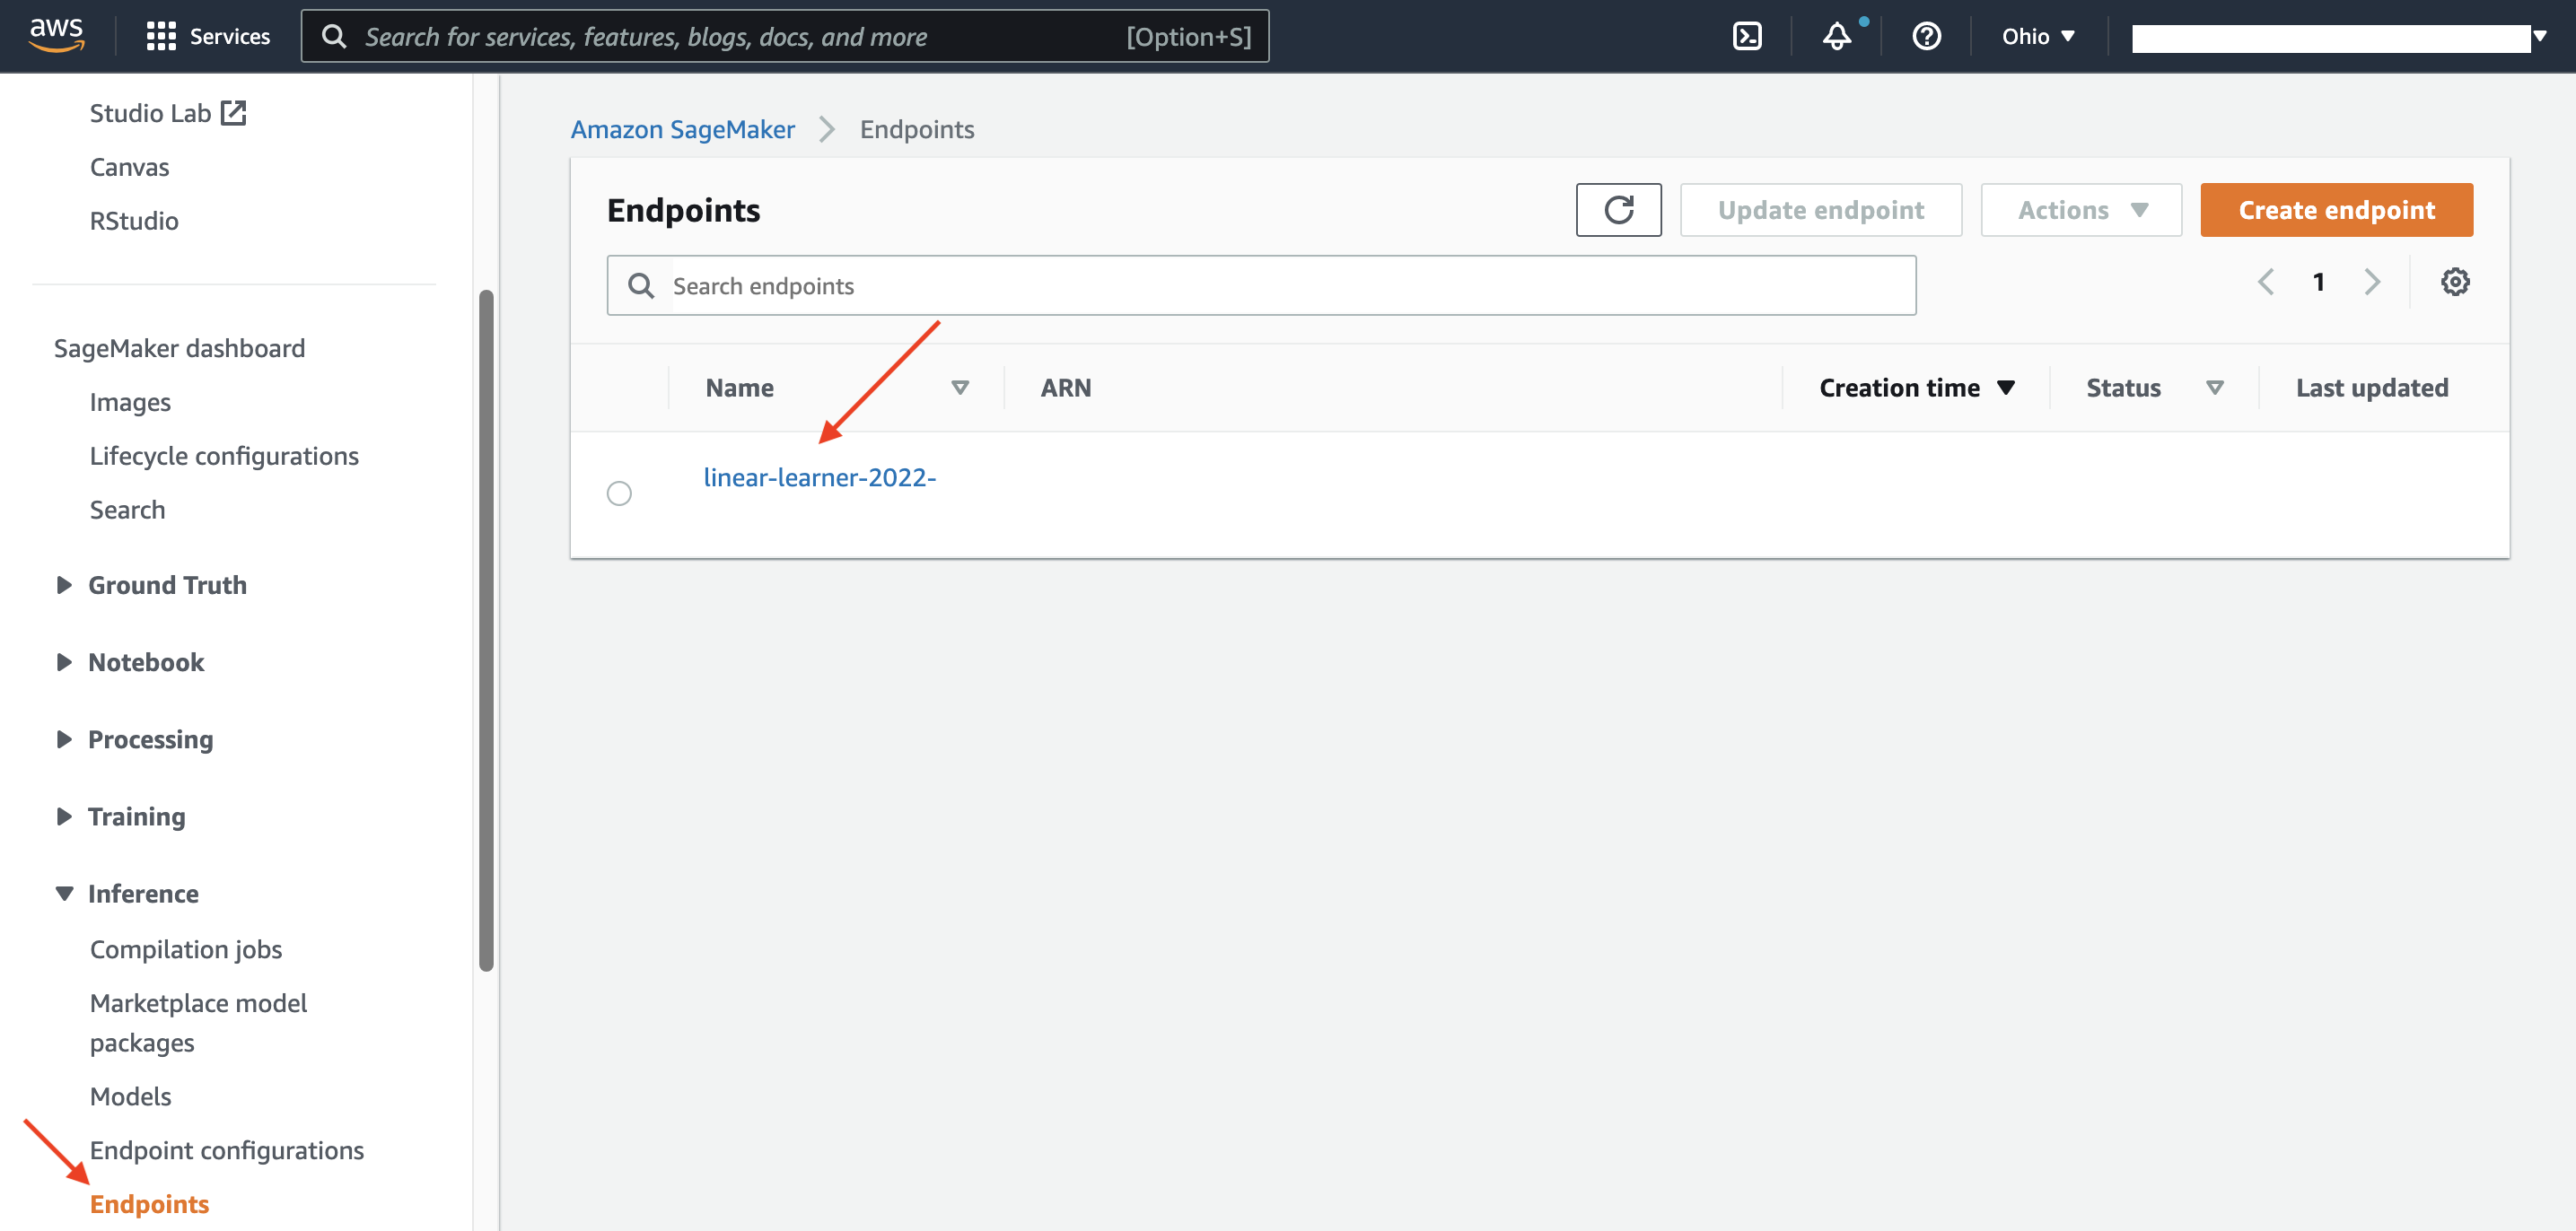Go to next page of endpoints
The height and width of the screenshot is (1231, 2576).
[2371, 282]
